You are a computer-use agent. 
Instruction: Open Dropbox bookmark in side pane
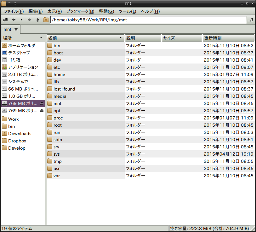point(23,141)
